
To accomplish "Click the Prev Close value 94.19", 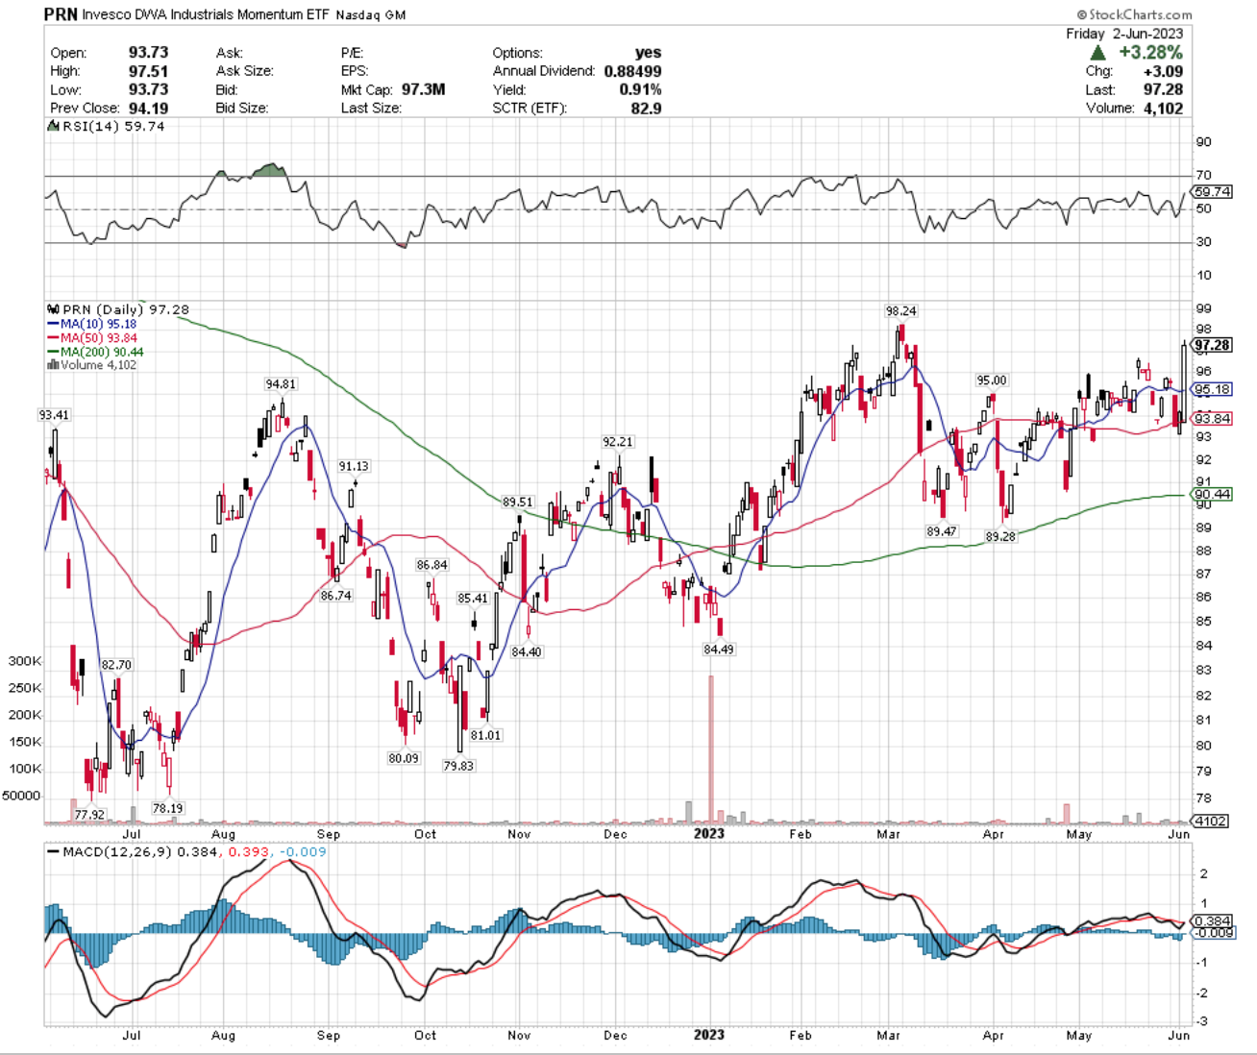I will [x=148, y=108].
